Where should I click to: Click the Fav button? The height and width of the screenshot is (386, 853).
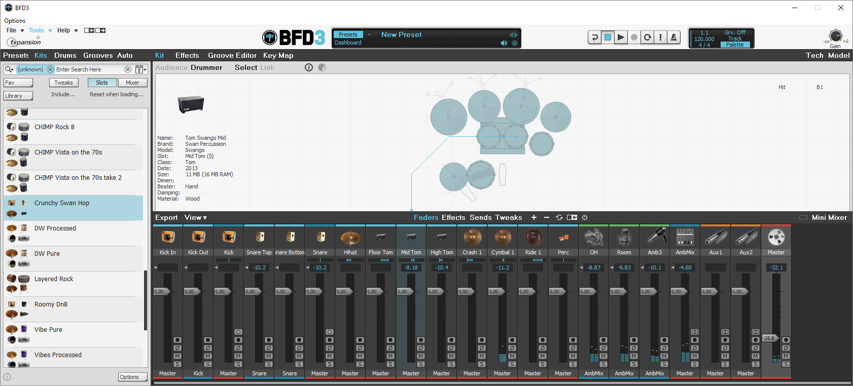(18, 83)
